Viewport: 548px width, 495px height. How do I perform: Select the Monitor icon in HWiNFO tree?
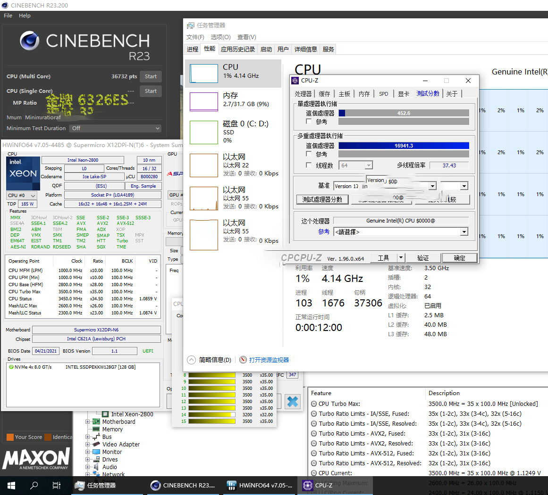coord(96,452)
